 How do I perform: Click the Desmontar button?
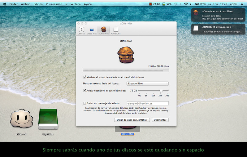point(160,120)
